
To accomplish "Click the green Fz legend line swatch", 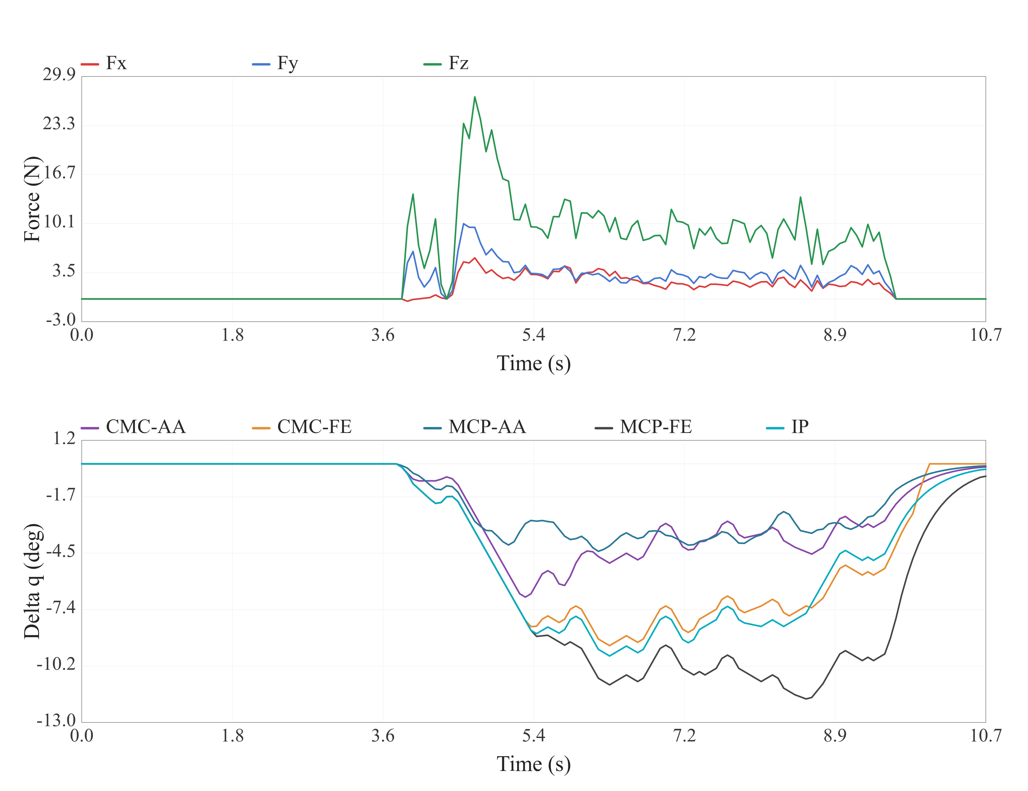I will click(433, 64).
